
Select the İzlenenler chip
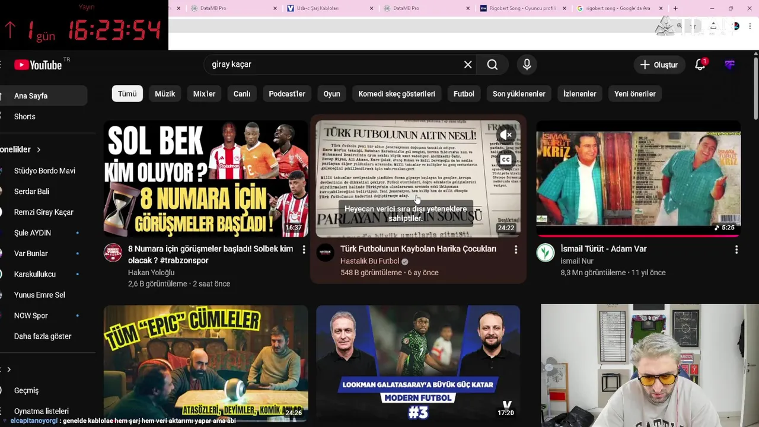pos(579,94)
